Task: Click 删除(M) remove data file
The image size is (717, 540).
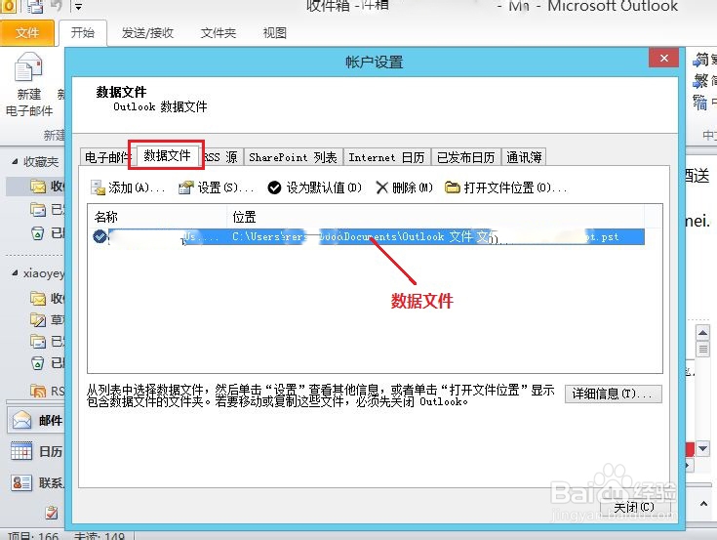Action: tap(404, 187)
